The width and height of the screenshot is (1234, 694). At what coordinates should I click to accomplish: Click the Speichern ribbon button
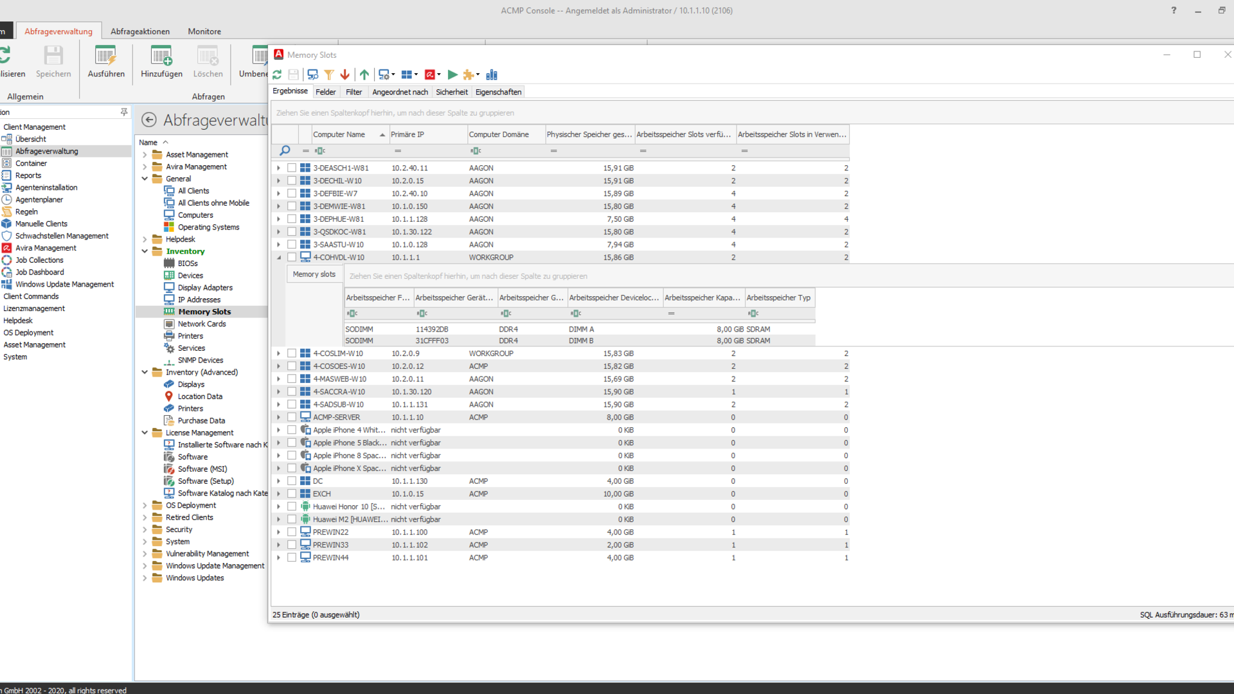(x=53, y=62)
